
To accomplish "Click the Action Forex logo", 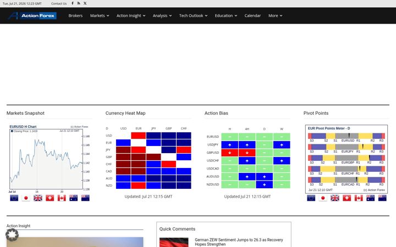I will [32, 15].
